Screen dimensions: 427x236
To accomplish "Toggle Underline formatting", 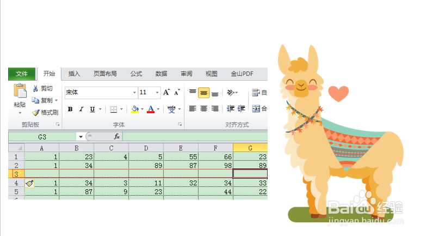I will tap(92, 109).
